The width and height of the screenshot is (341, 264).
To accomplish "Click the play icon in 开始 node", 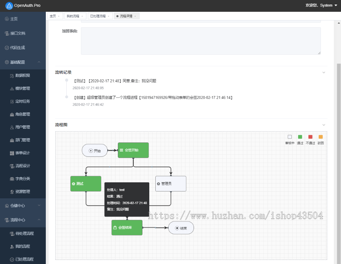I will click(91, 151).
